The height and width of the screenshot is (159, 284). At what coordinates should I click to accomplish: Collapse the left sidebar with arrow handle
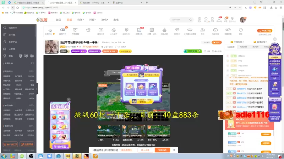pyautogui.click(x=37, y=89)
